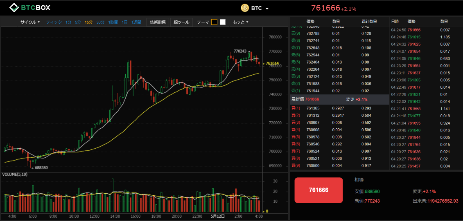The height and width of the screenshot is (221, 463).
Task: Select buy order row 買(6) 760546
Action: point(339,144)
